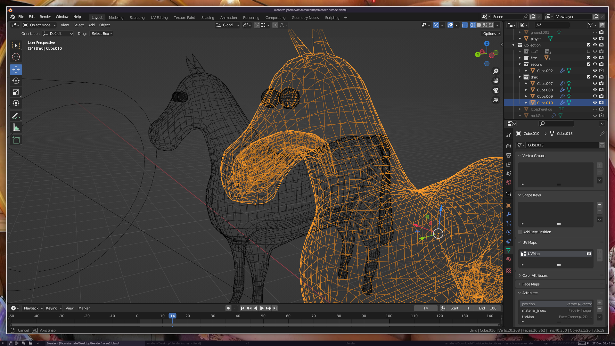The image size is (615, 346).
Task: Click the End frame field
Action: (x=488, y=308)
